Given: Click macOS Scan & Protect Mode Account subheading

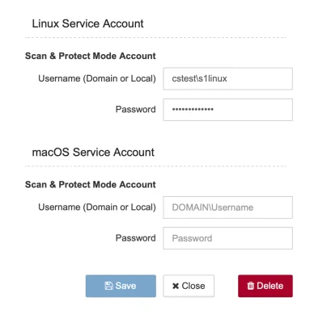Looking at the screenshot, I should pos(91,185).
